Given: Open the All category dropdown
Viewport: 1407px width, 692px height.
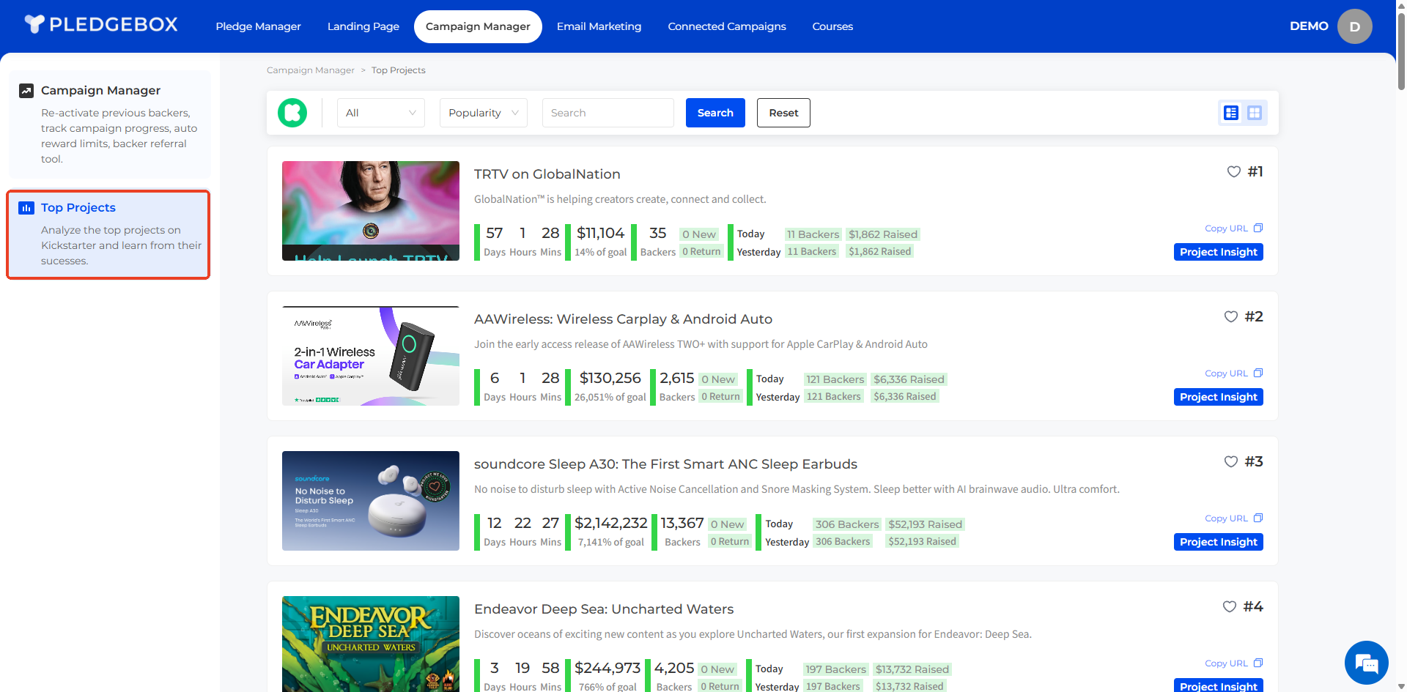Looking at the screenshot, I should 381,113.
